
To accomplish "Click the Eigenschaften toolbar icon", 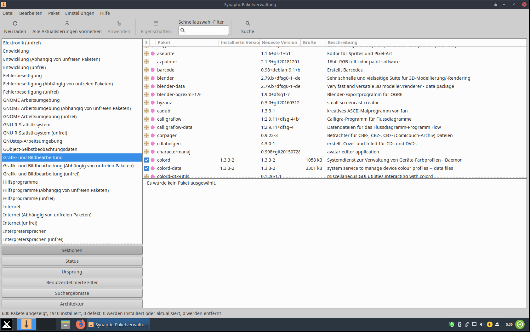I will coord(156,23).
